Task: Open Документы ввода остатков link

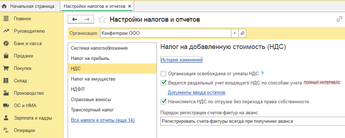Action: point(197,93)
